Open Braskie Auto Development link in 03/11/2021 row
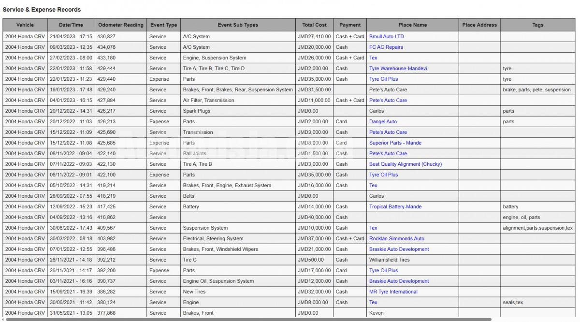Screen dimensions: 580x322 [x=399, y=281]
